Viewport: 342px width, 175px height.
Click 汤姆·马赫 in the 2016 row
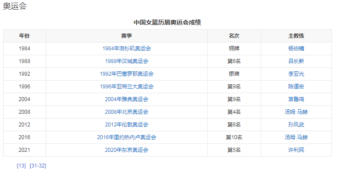pyautogui.click(x=296, y=137)
